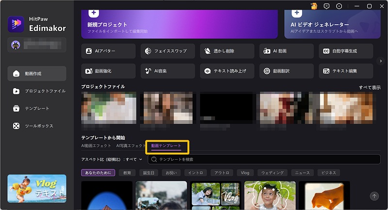
Task: Open the boy with leaf template thumbnail
Action: point(270,195)
